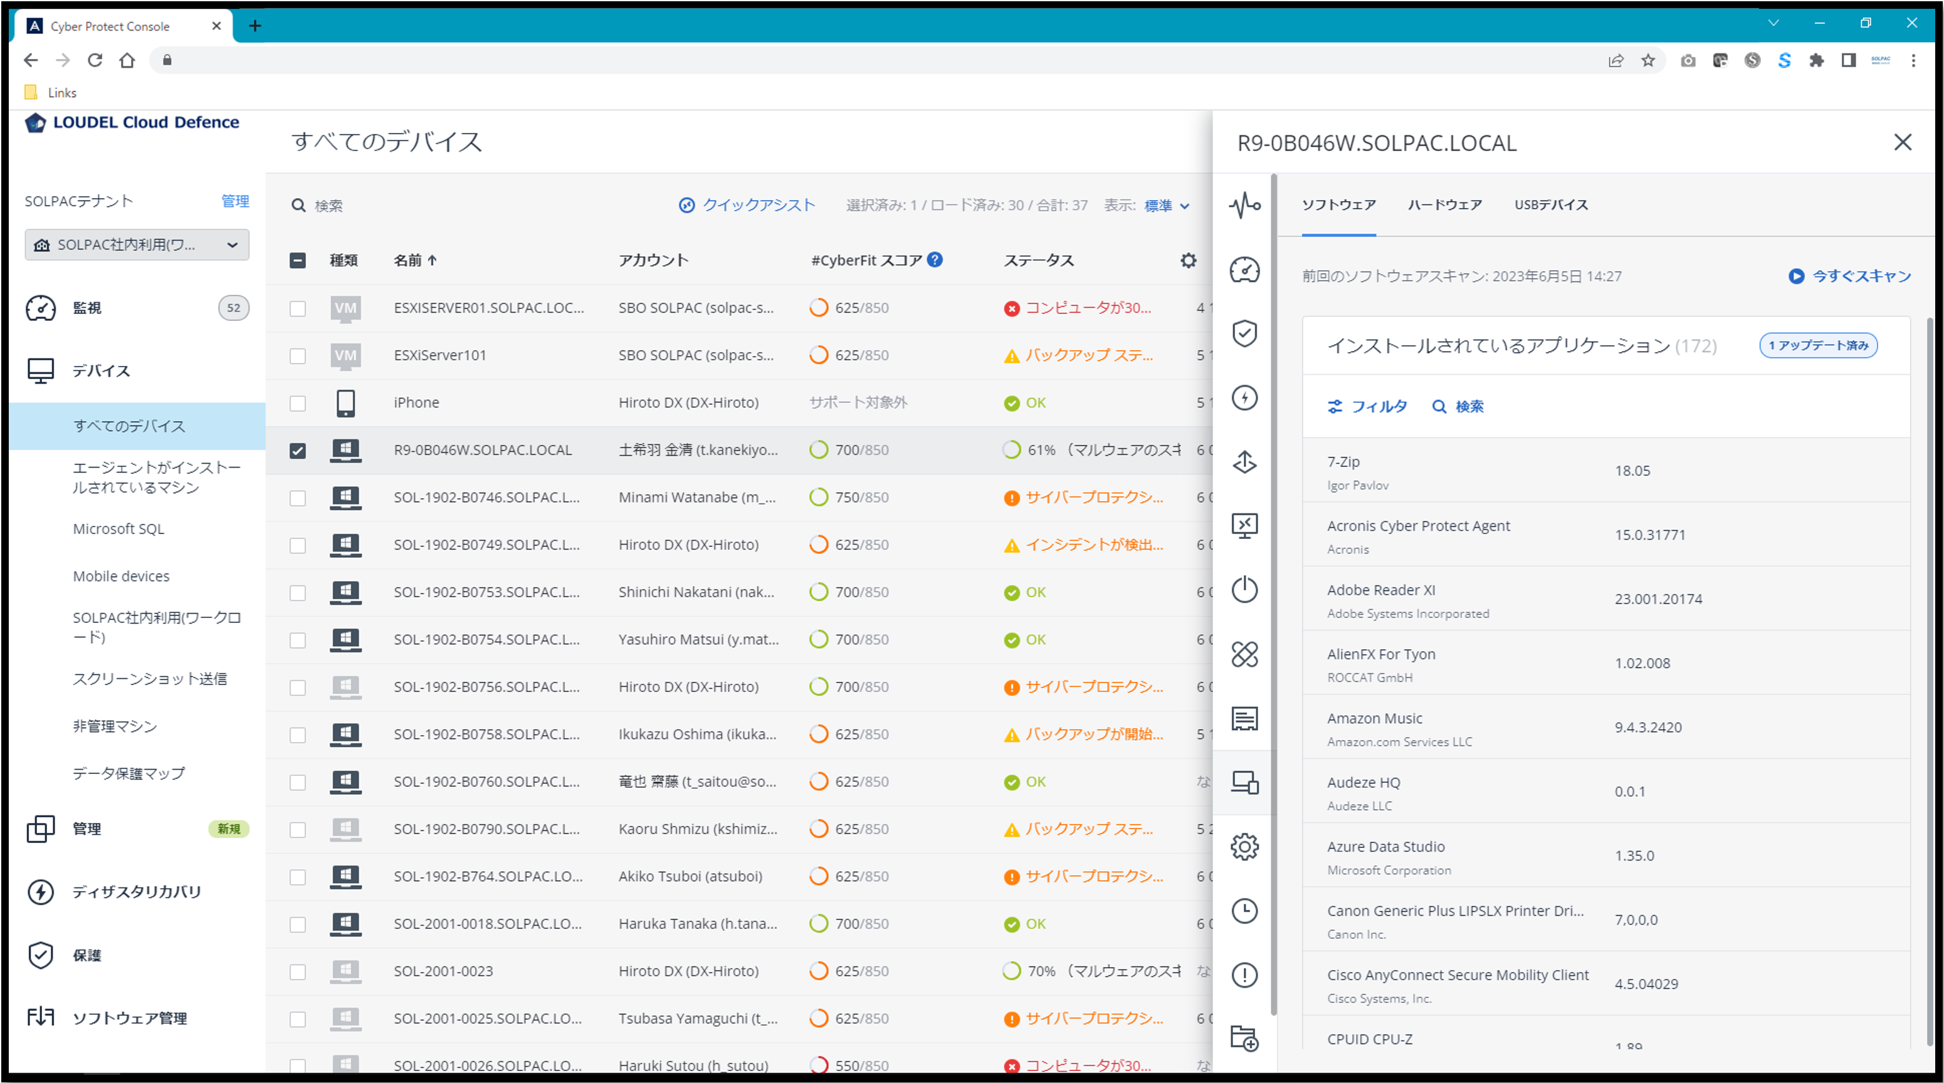This screenshot has width=1944, height=1083.
Task: Open the lightning clock recovery icon
Action: 1244,397
